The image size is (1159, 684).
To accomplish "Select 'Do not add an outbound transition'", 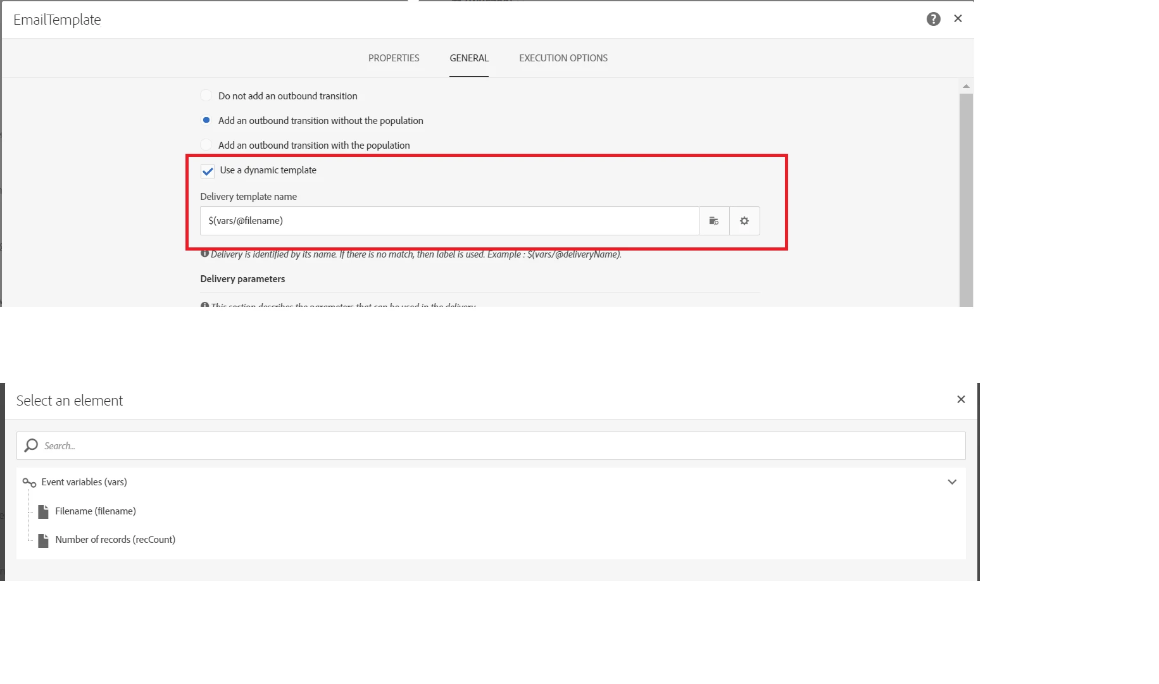I will point(206,96).
